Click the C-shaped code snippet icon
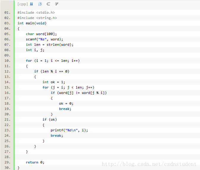The image size is (200, 170). (x=48, y=4)
